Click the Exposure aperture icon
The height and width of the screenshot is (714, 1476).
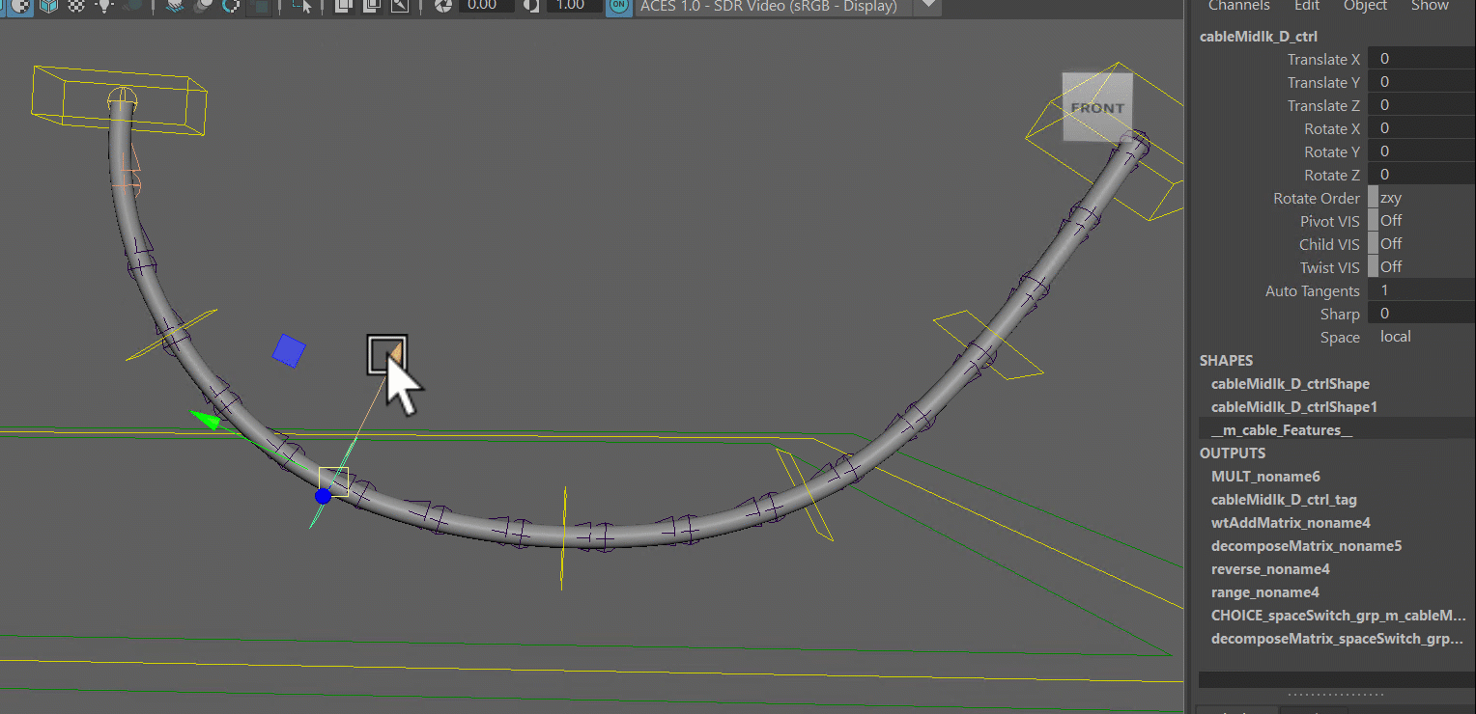click(443, 6)
